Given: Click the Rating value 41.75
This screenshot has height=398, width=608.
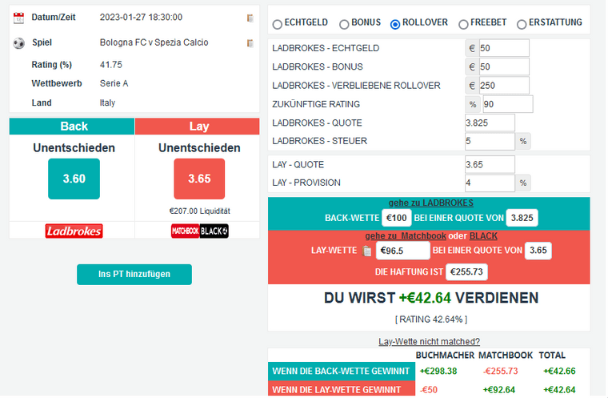Looking at the screenshot, I should click(111, 65).
